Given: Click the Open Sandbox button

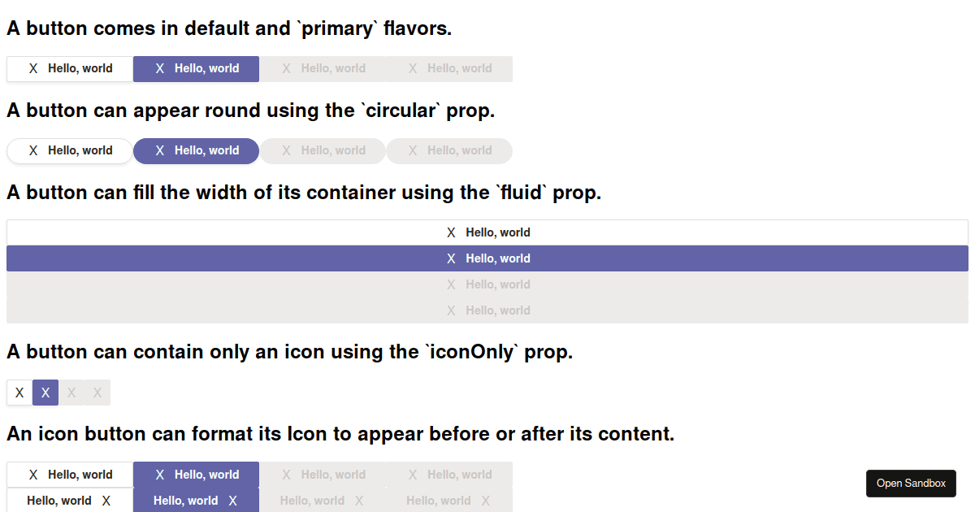Looking at the screenshot, I should coord(911,483).
